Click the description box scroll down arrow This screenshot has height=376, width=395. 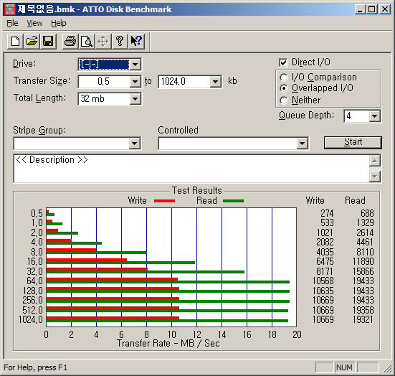(x=375, y=176)
